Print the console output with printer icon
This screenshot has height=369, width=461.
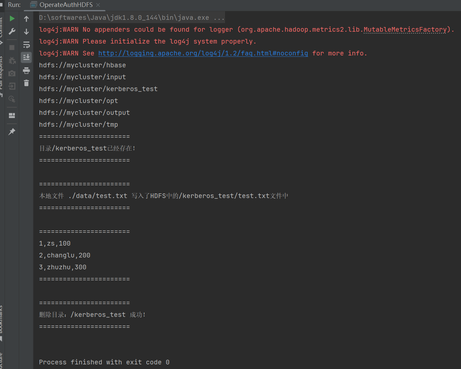26,70
